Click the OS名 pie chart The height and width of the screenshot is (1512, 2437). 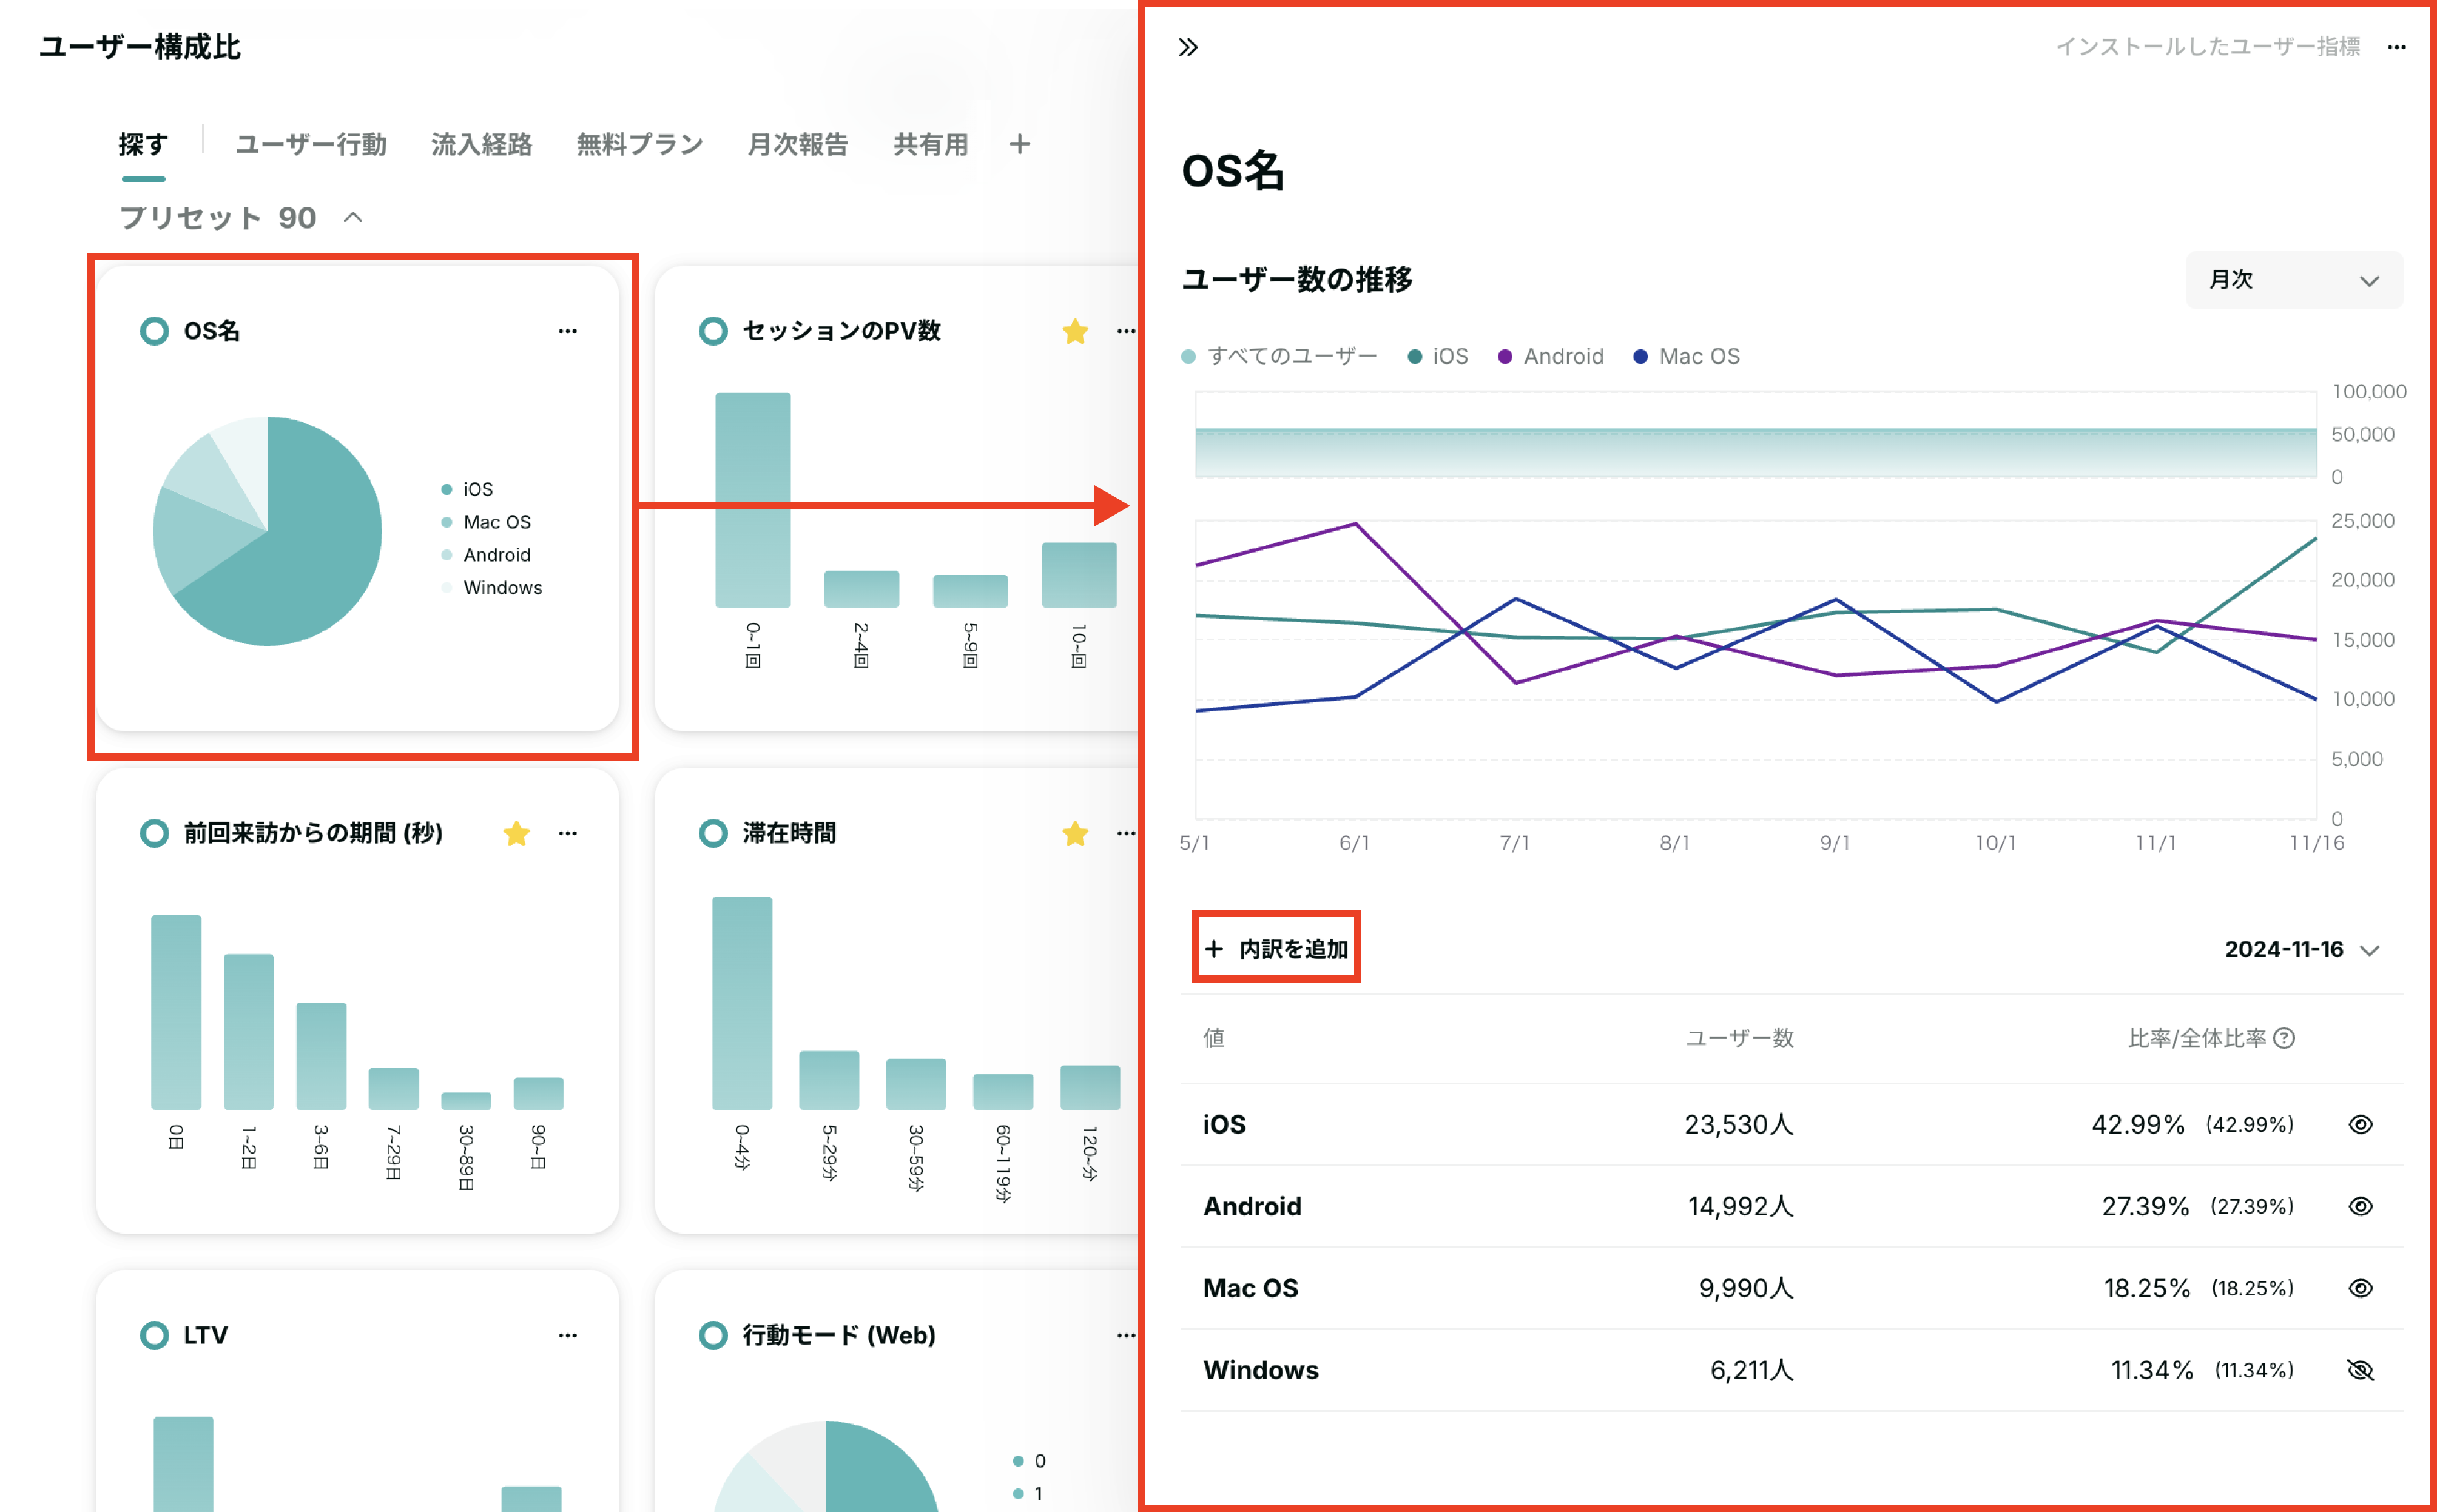pyautogui.click(x=267, y=531)
